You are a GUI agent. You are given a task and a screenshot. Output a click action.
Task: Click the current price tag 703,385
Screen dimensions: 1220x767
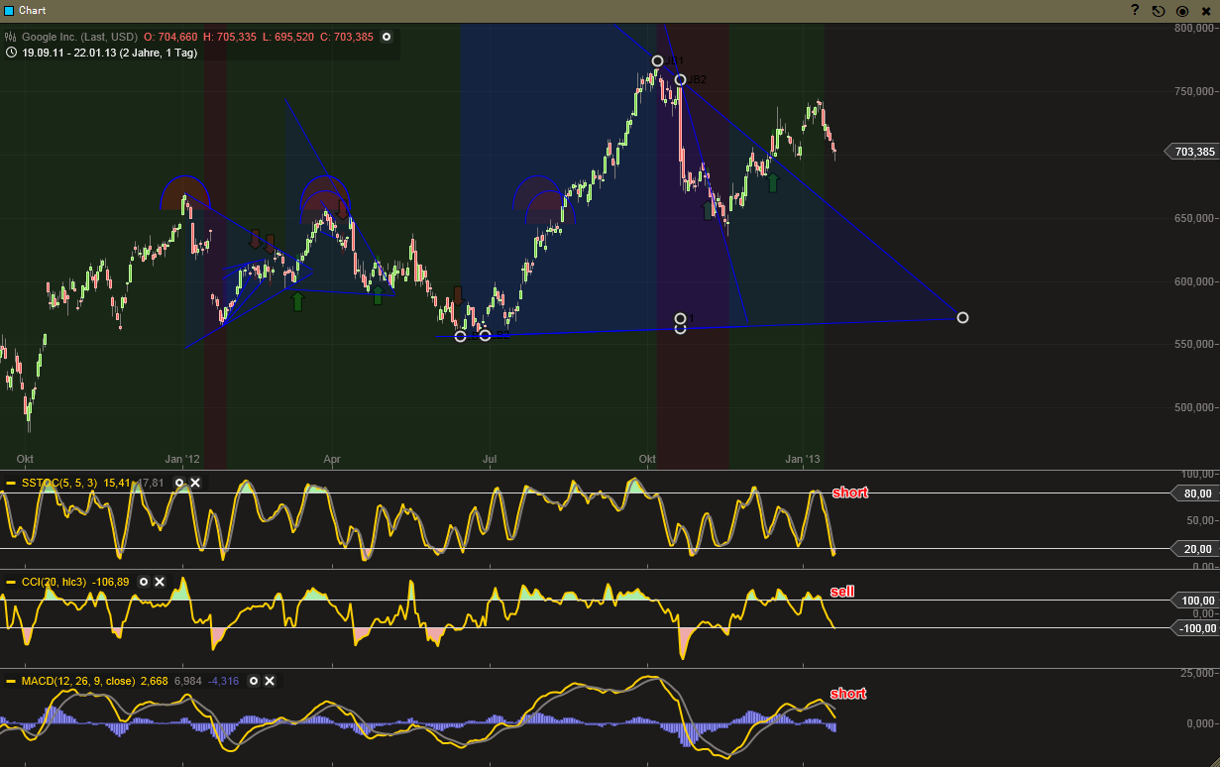click(1192, 152)
